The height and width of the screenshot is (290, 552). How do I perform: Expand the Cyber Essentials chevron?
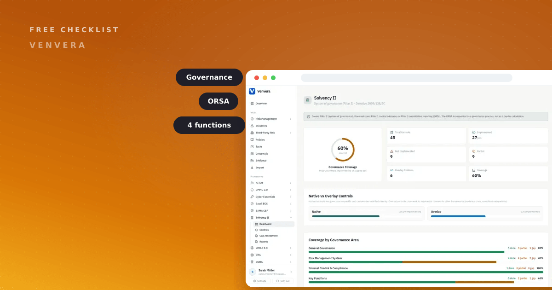pyautogui.click(x=291, y=197)
